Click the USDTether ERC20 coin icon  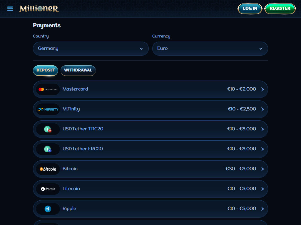[48, 149]
